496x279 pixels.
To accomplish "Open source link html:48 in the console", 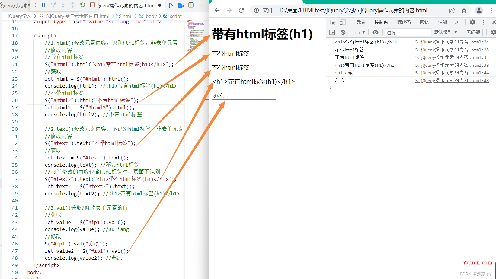I will click(x=452, y=81).
